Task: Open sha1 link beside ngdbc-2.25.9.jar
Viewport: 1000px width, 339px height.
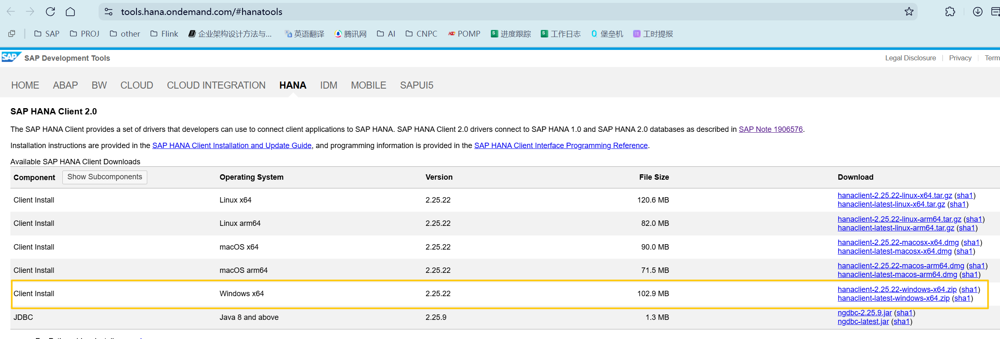Action: (905, 313)
